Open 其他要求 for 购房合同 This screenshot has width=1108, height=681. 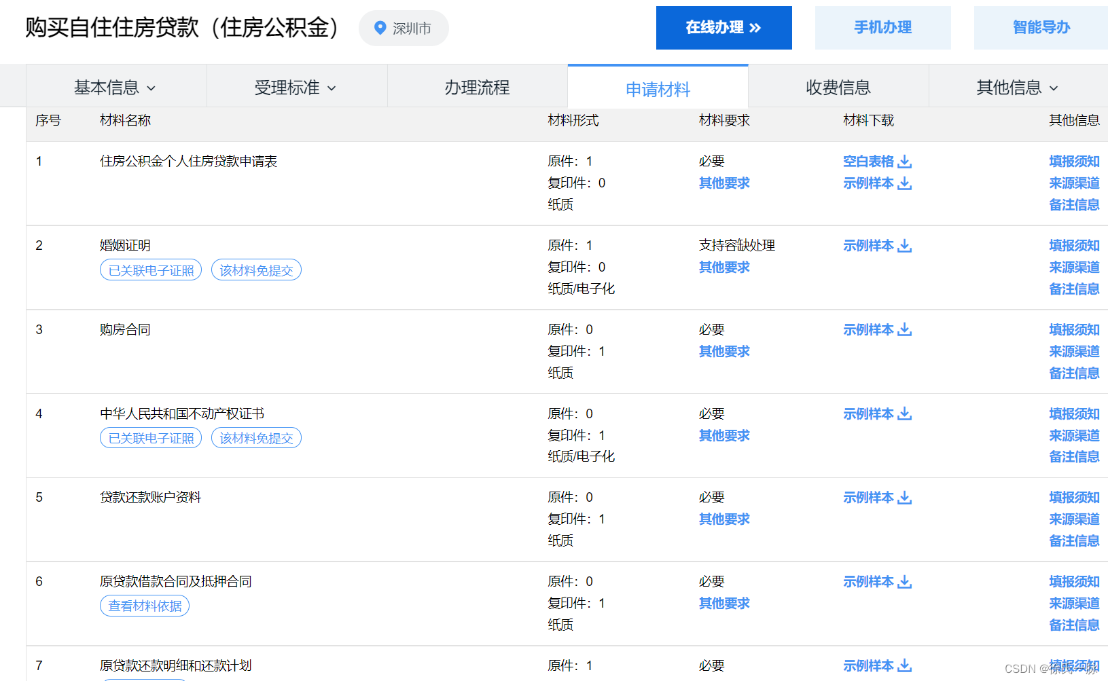tap(724, 352)
